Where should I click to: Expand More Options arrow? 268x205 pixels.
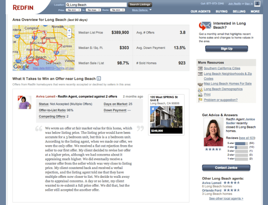(x=150, y=10)
